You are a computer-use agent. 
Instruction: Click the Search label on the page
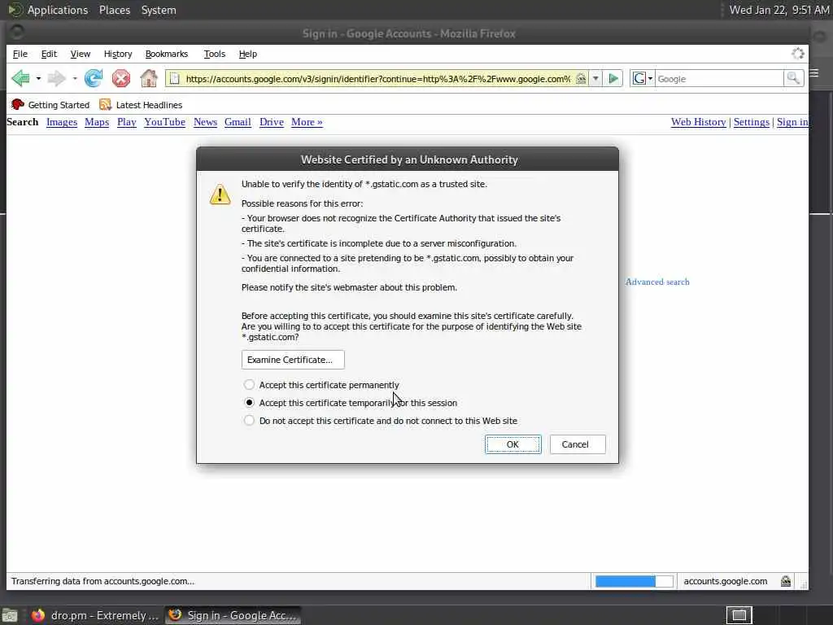22,122
